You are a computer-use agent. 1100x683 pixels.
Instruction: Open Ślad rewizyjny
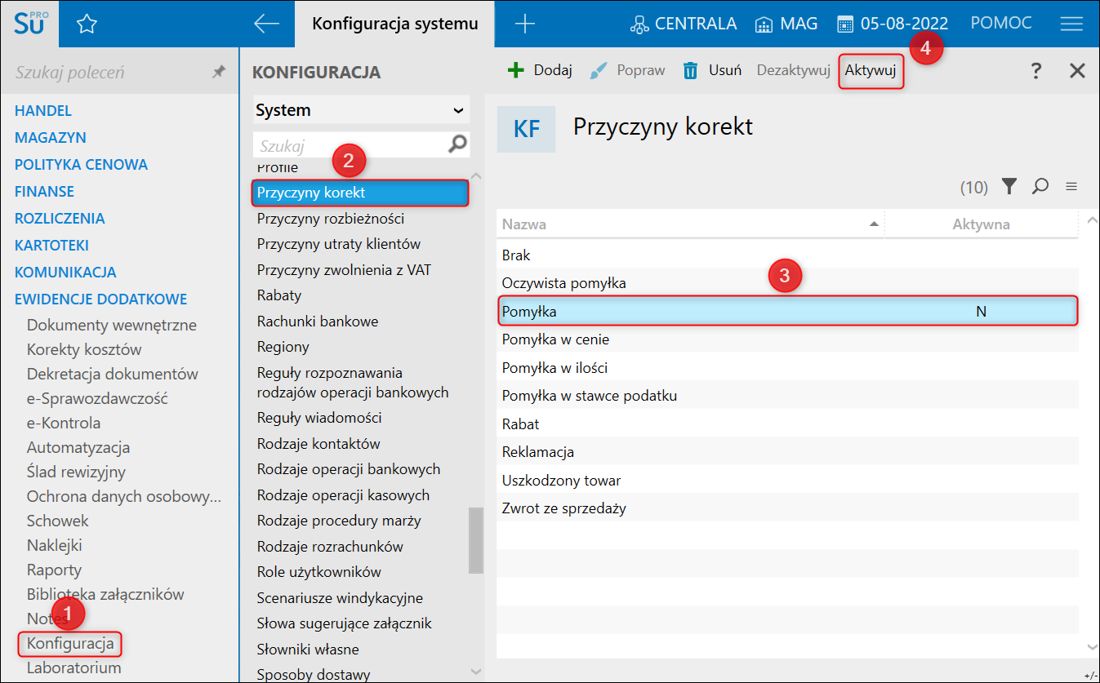[76, 472]
